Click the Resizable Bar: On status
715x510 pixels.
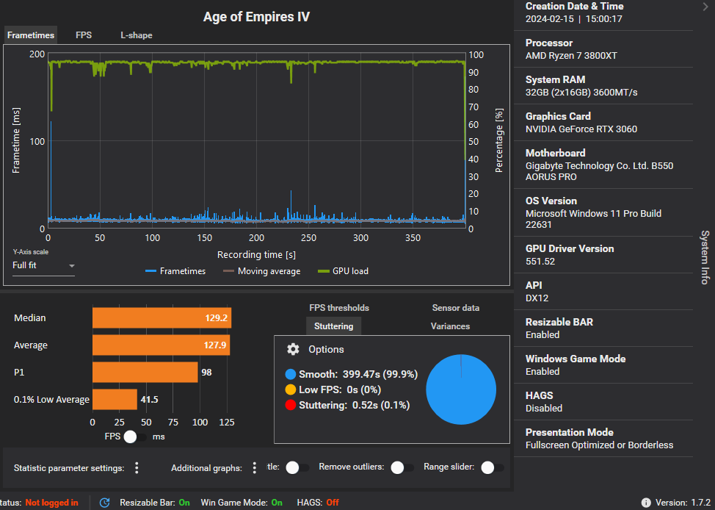[x=155, y=502]
